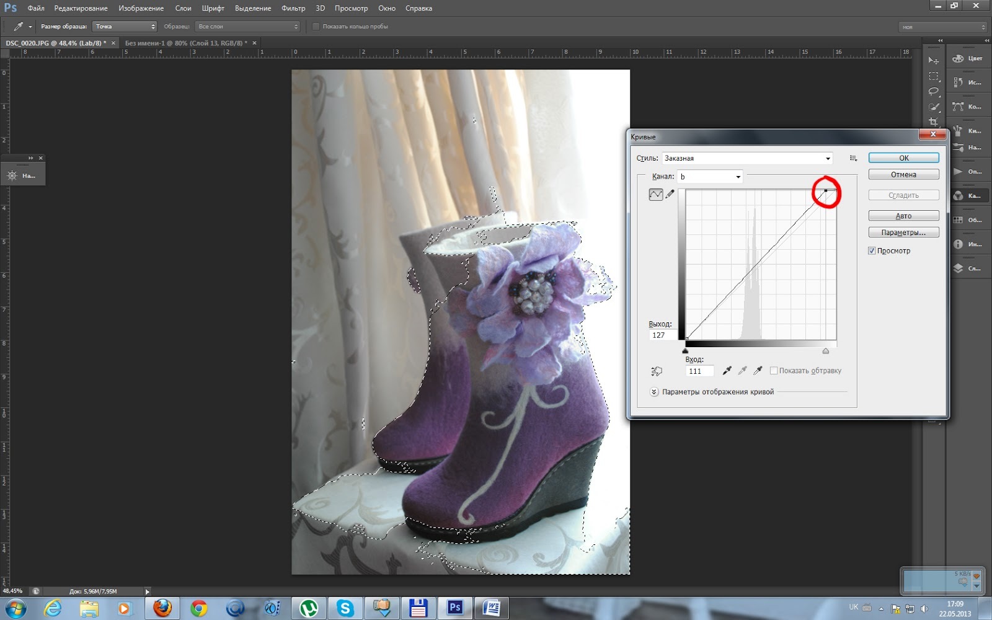Open the brush presets (На...) panel
This screenshot has height=620, width=992.
[967, 148]
